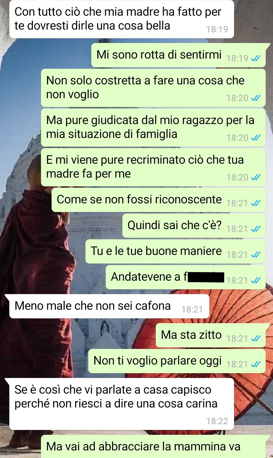The image size is (273, 458).
Task: Tap the read ticks on 'Tu e le tue buone maniere'
Action: (256, 255)
